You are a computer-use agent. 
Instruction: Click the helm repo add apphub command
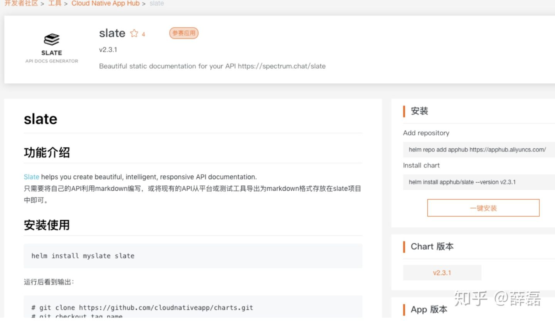(477, 150)
